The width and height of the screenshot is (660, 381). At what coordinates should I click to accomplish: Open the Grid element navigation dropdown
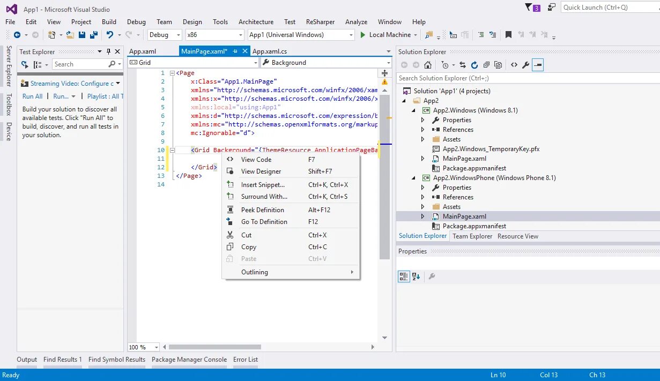tap(194, 63)
